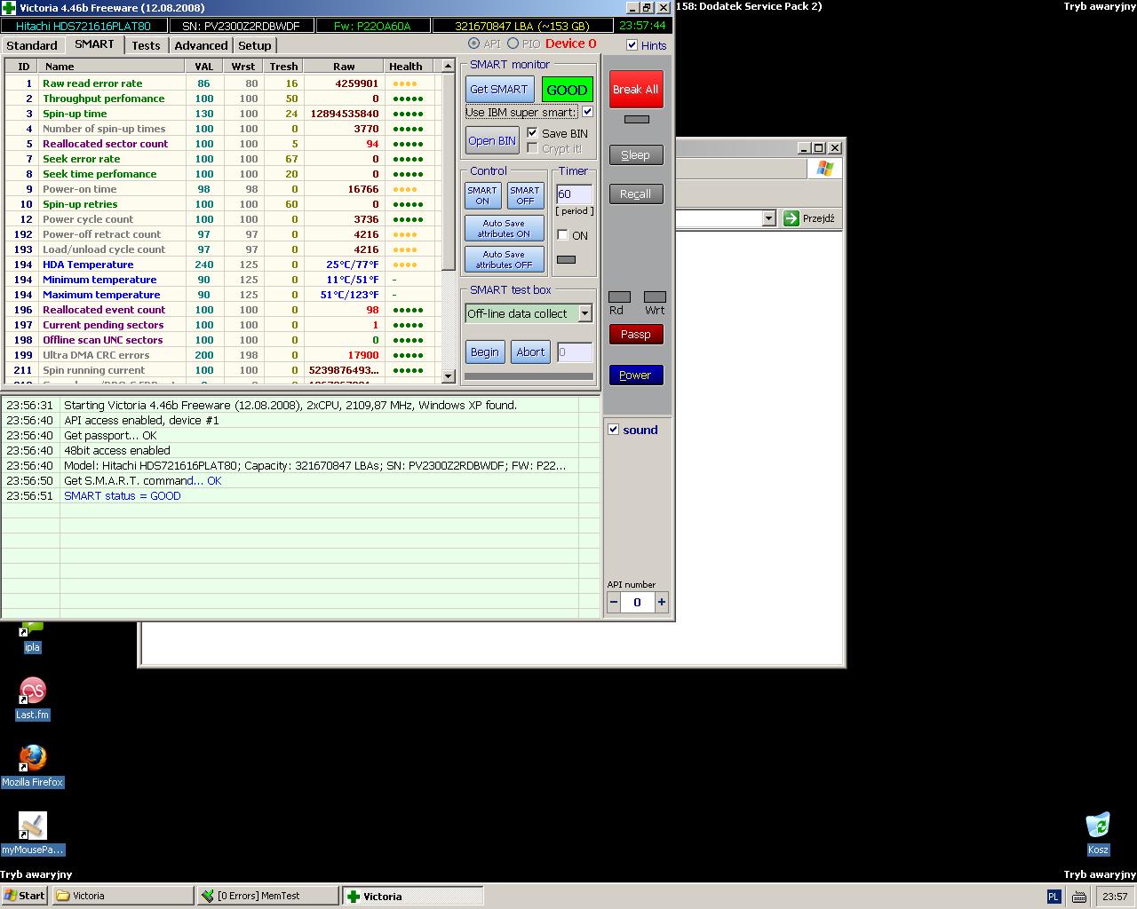This screenshot has width=1137, height=909.
Task: Click the SMART test progress bar
Action: tap(529, 376)
